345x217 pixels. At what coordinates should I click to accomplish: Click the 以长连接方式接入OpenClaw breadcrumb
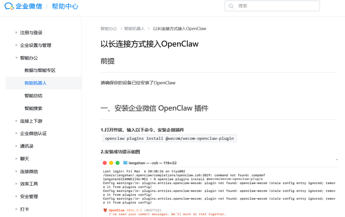pos(180,29)
